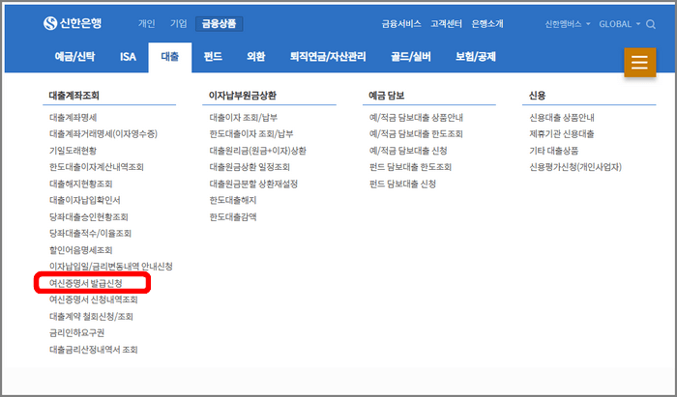
Task: Open the 여신증명서 발급신청 link
Action: coord(86,283)
